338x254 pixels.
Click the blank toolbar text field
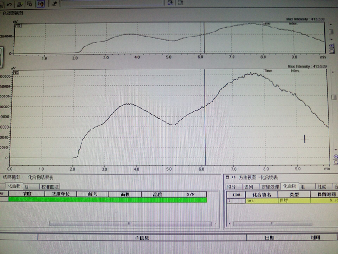[112, 3]
